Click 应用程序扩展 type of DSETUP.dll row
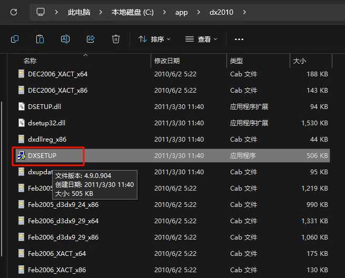This screenshot has height=278, width=345. pos(249,107)
